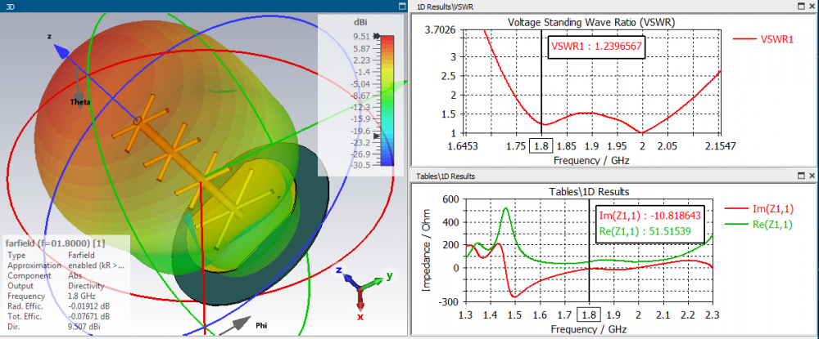
Task: Click the Frequency / GHz label under impedance plot
Action: (x=589, y=329)
